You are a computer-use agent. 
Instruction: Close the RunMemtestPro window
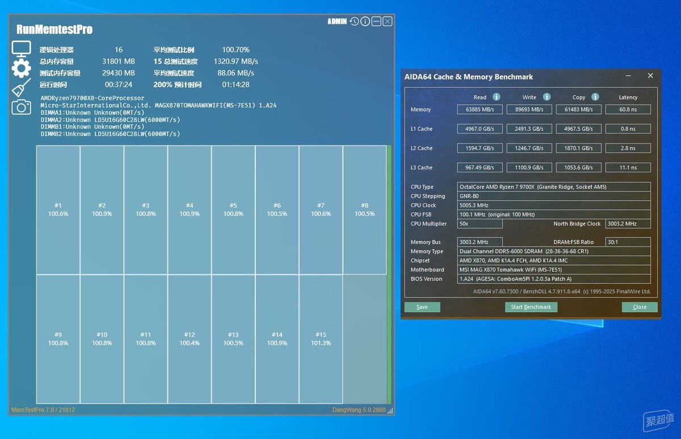[388, 22]
